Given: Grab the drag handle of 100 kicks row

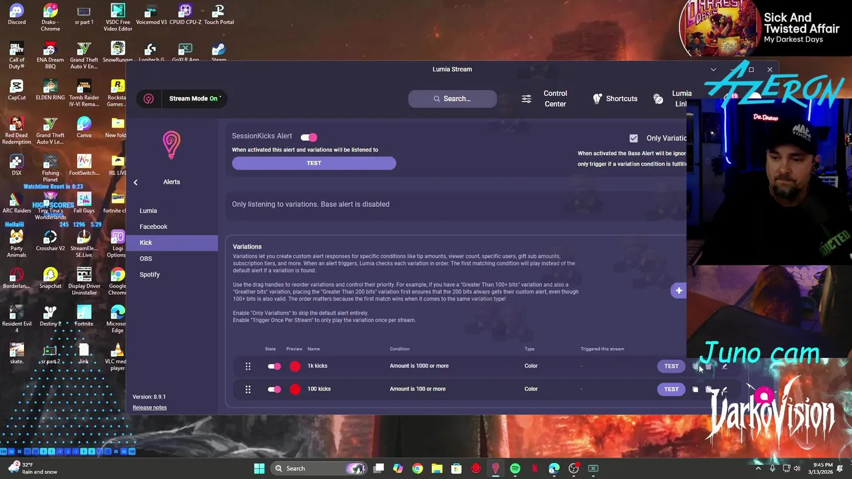Looking at the screenshot, I should pos(248,389).
